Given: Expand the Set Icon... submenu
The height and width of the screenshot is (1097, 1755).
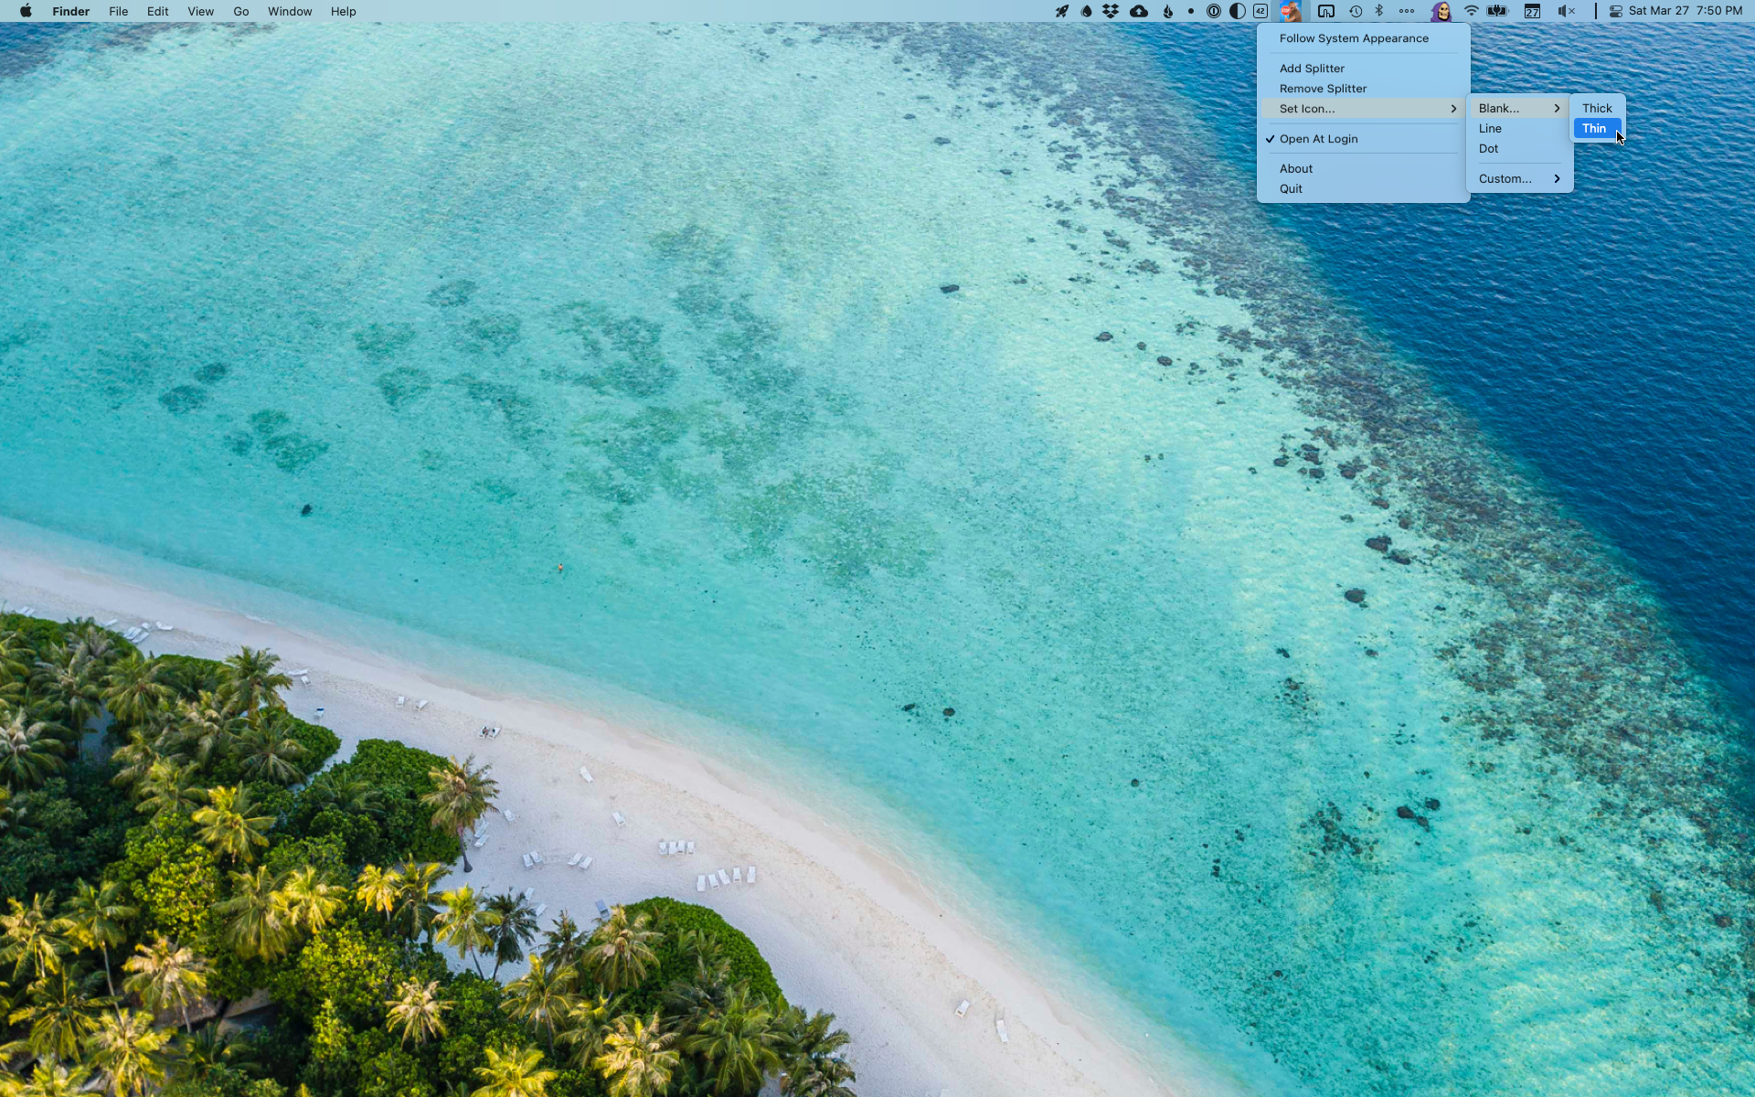Looking at the screenshot, I should click(1363, 109).
